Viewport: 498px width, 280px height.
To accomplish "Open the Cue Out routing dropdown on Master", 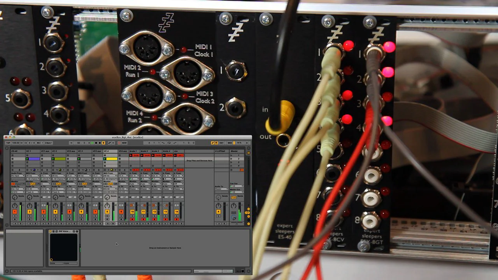I will 237,186.
